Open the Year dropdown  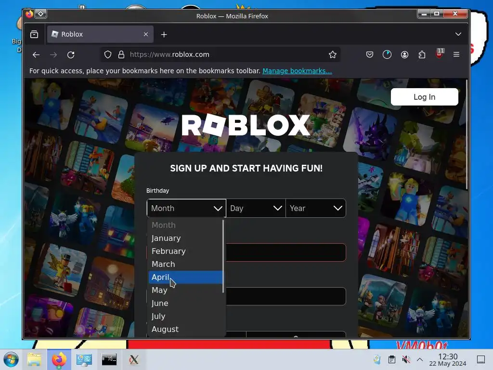(x=316, y=208)
